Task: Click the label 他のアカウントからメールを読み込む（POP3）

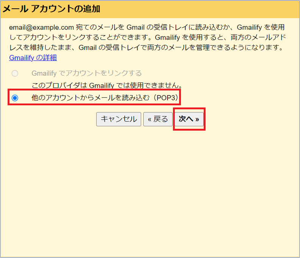Action: (x=105, y=98)
